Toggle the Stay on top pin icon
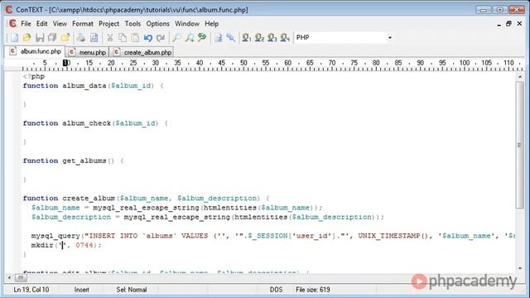530x298 pixels. point(231,37)
